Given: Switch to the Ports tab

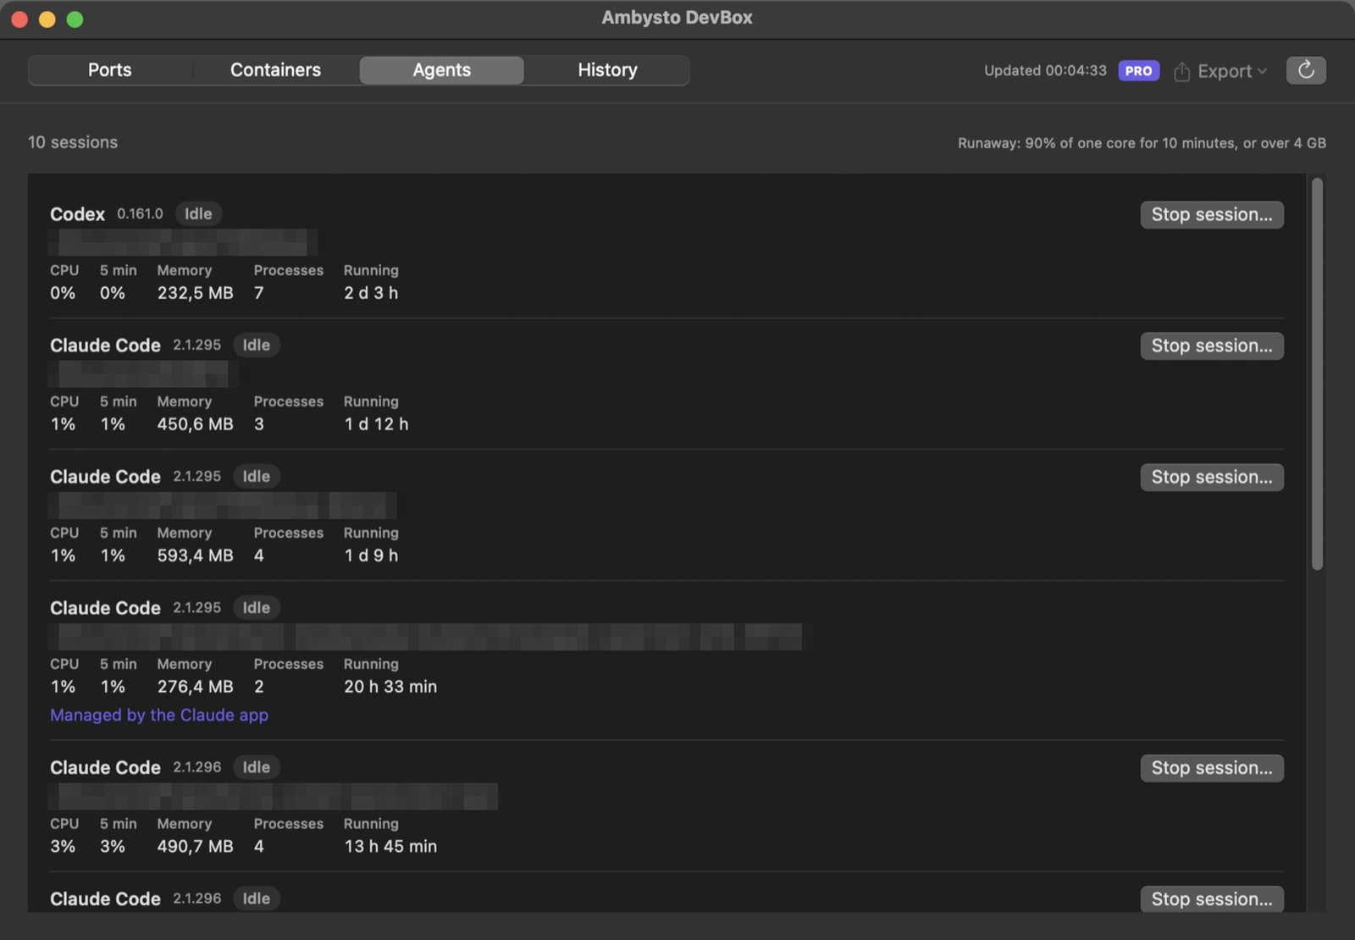Looking at the screenshot, I should coord(109,70).
